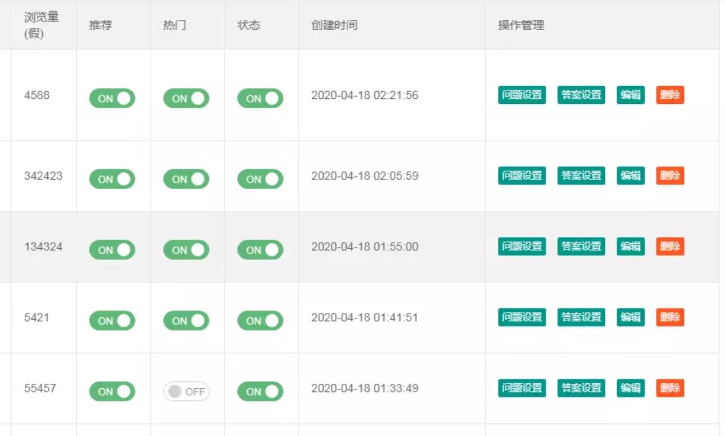The width and height of the screenshot is (726, 436).
Task: Enable the OFF 热门 switch in 55457 row
Action: [x=186, y=392]
